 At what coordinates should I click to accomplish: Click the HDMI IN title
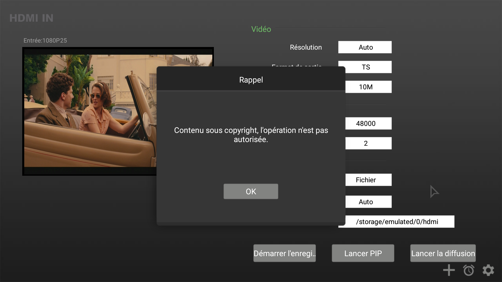(31, 18)
